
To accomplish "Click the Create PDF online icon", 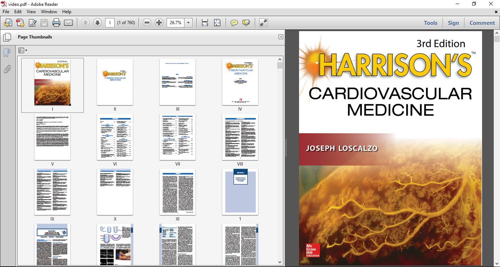I will [8, 23].
